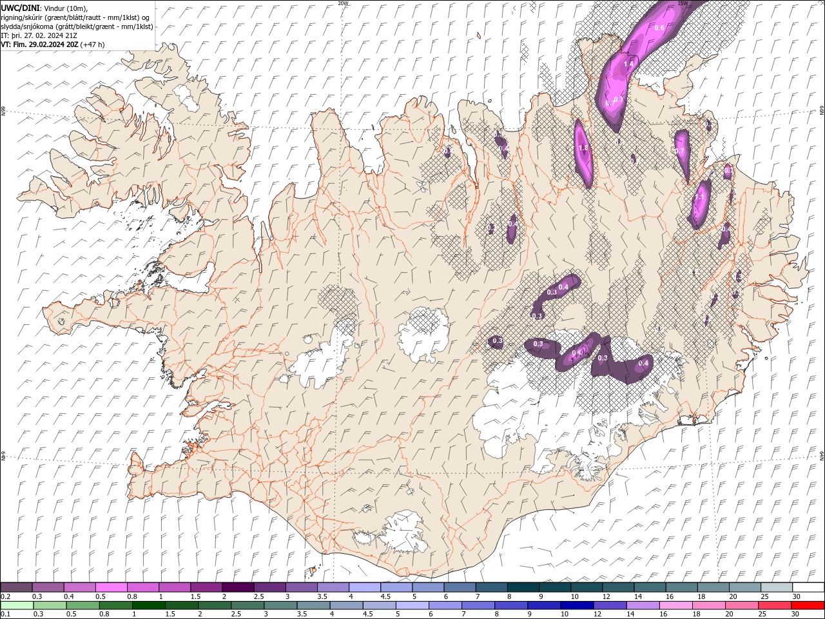Select the '1.8' snowfall value on the map

pyautogui.click(x=583, y=148)
